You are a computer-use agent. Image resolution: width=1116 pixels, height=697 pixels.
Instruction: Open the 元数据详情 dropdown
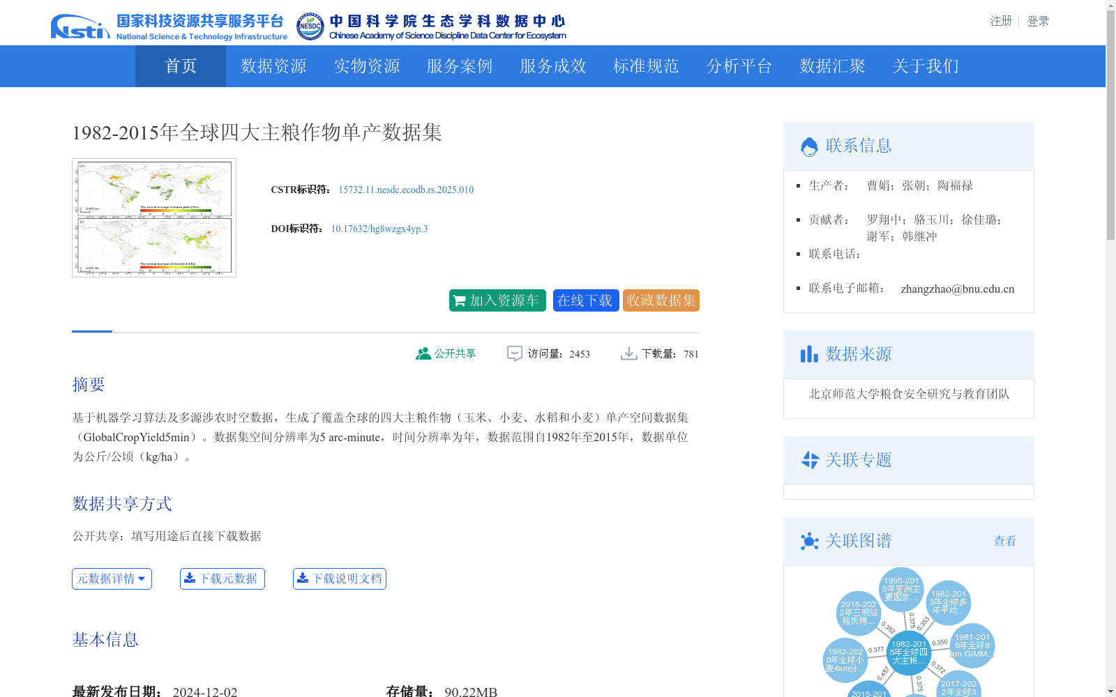pyautogui.click(x=112, y=578)
